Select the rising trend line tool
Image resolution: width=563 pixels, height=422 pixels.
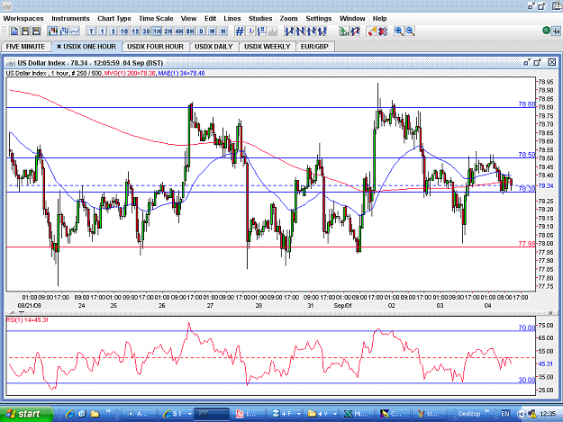tap(289, 31)
